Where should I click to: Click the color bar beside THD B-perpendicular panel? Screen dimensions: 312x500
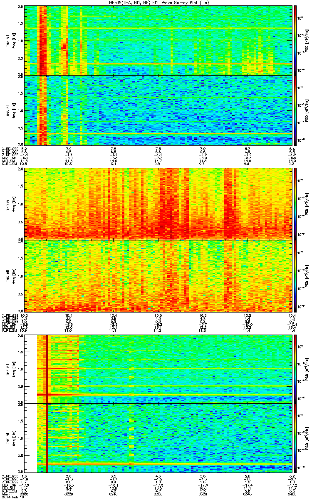click(x=295, y=203)
